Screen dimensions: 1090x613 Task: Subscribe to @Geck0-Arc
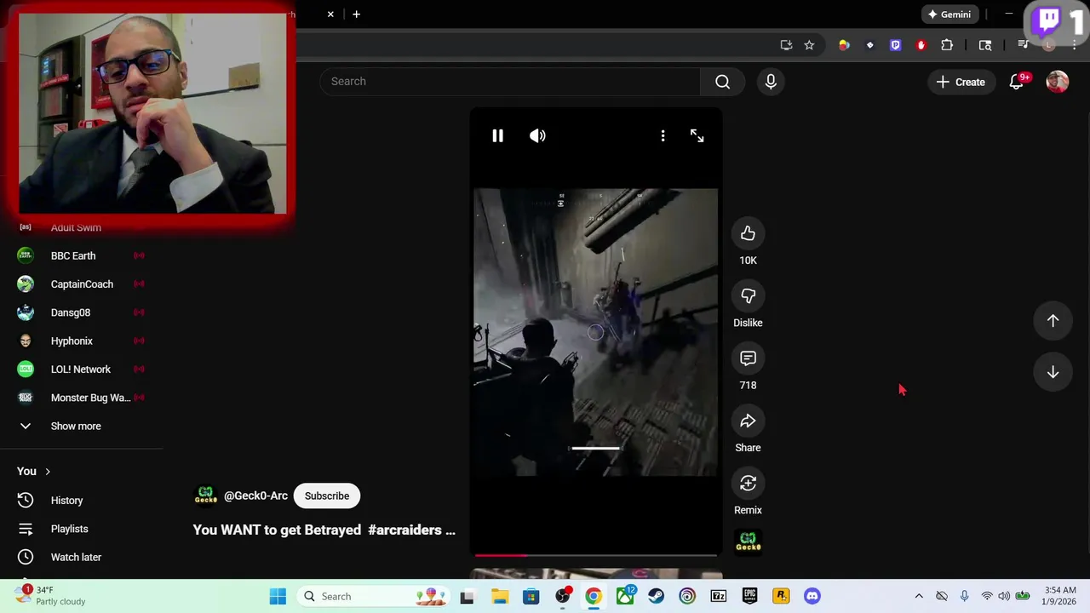327,496
